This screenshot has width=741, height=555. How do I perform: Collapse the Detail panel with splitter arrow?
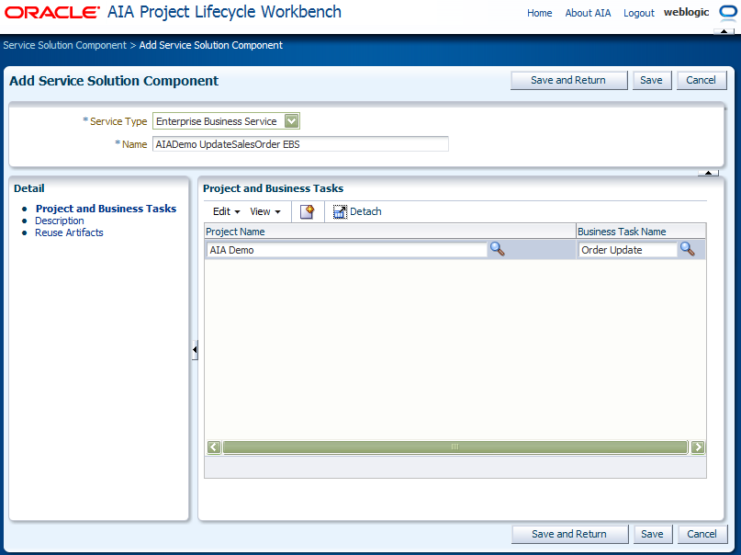[x=195, y=350]
